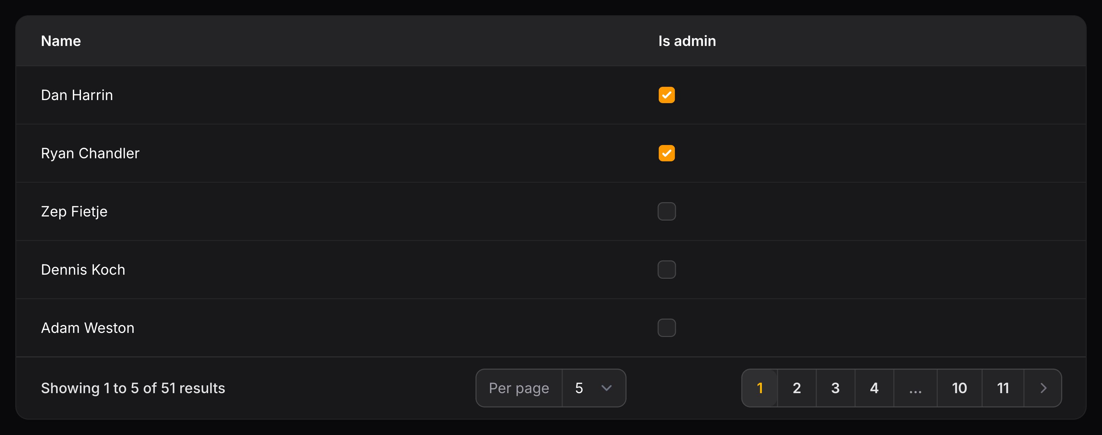Grant admin rights to Dennis Koch
Viewport: 1102px width, 435px height.
click(x=667, y=269)
